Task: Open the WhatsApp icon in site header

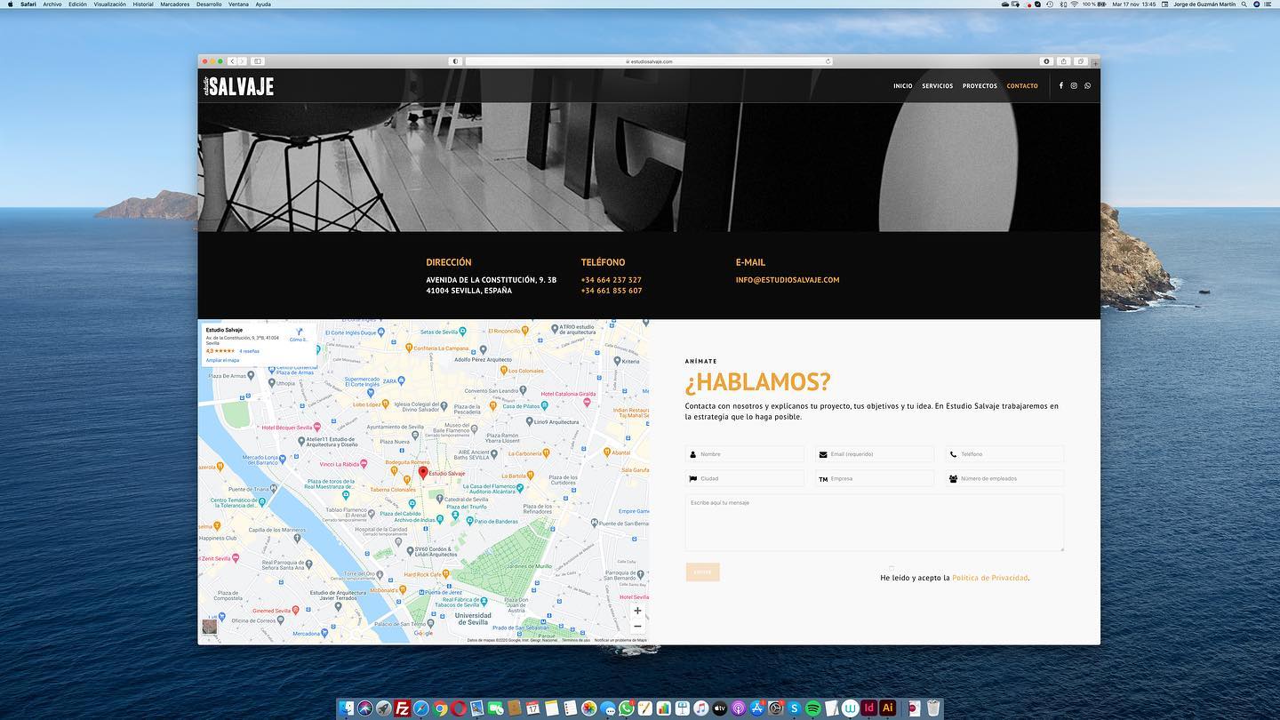Action: (x=1087, y=86)
